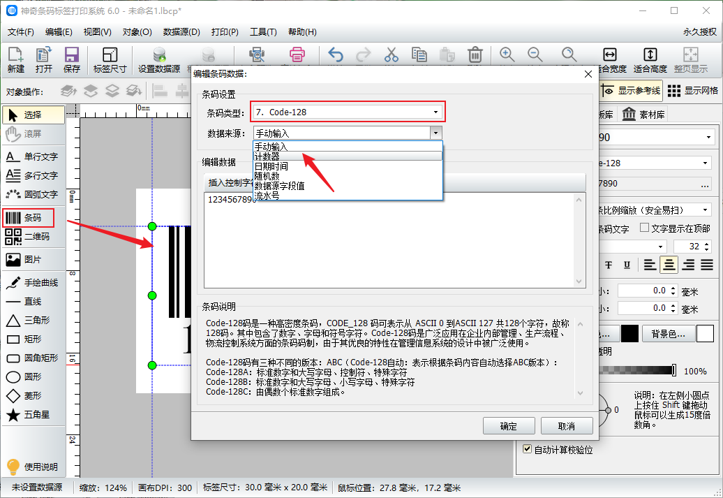Select the 直线 line tool
723x498 pixels.
33,302
